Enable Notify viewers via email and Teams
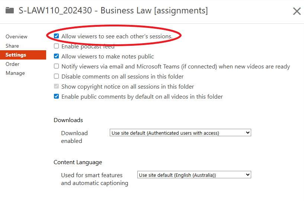Screen dimensions: 304x201 57,67
